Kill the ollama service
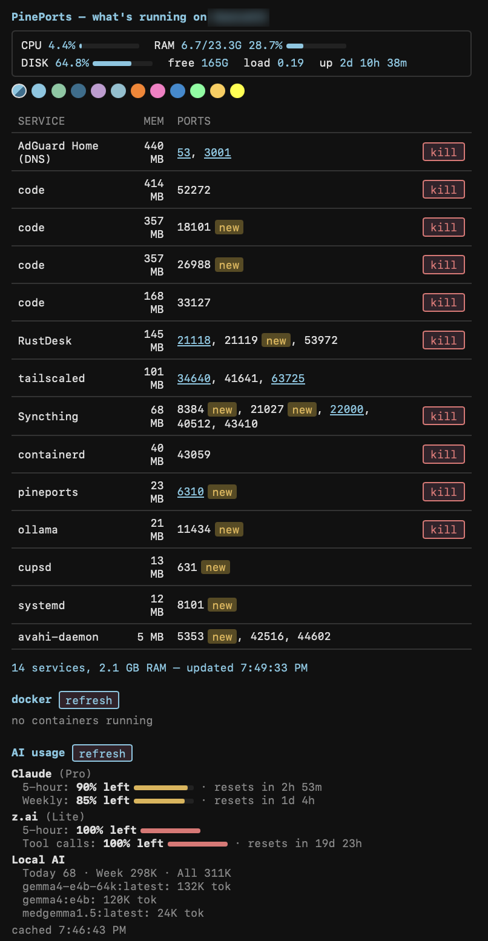Viewport: 488px width, 941px height. (444, 529)
